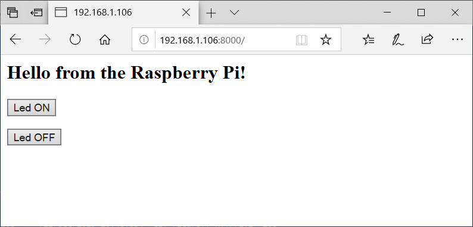
Task: Minimize the browser window
Action: tap(387, 13)
